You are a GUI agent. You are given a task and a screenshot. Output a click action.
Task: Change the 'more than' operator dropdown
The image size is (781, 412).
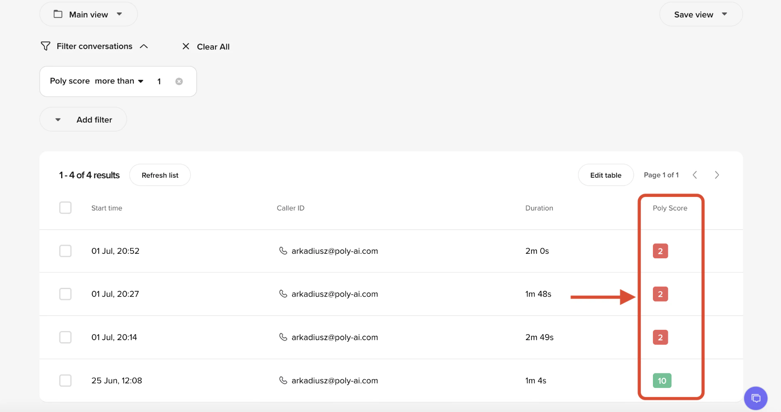[x=119, y=81]
